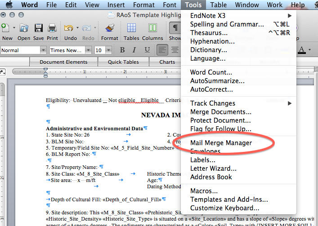Open the Work menu
The image size is (318, 226).
tap(275, 4)
